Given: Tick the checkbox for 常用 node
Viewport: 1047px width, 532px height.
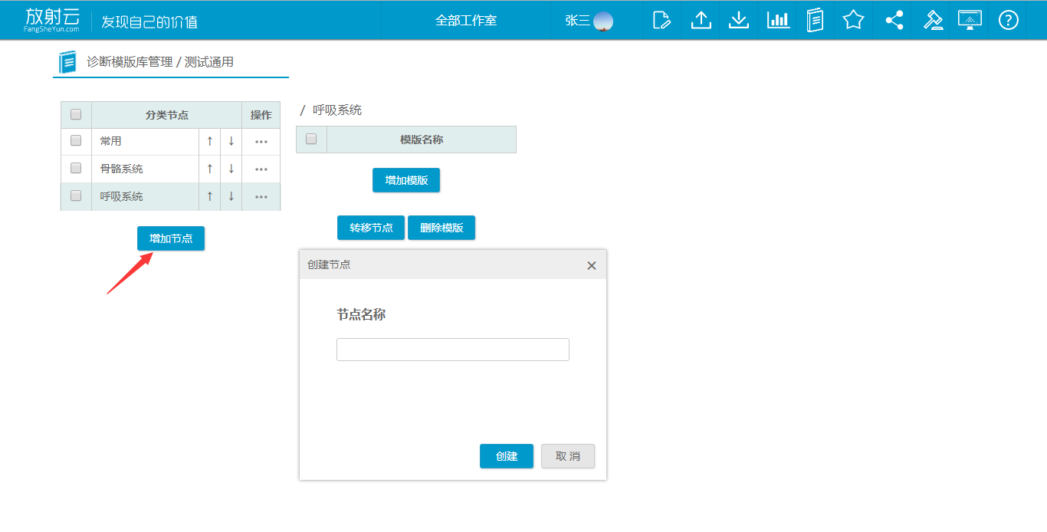Looking at the screenshot, I should 76,141.
